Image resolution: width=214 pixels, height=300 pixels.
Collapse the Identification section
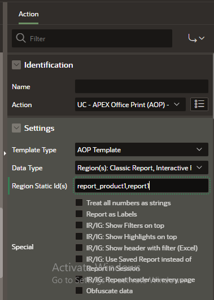(x=16, y=65)
